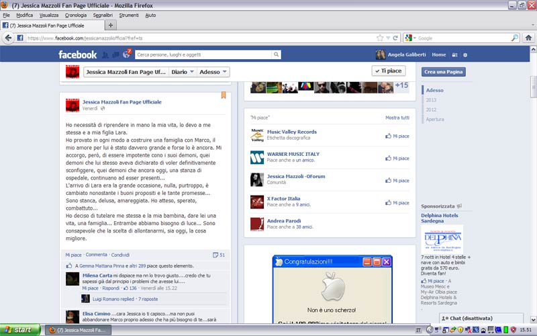Viewport: 537px width, 336px height.
Task: Open Jessica Mazzoli Fan Page dropdown
Action: (x=126, y=71)
